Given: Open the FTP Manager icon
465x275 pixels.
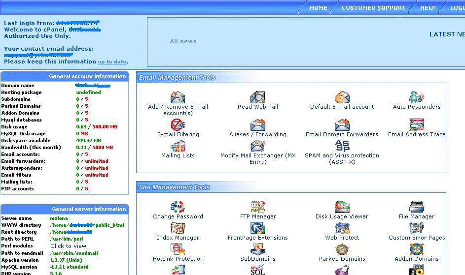Looking at the screenshot, I should click(x=258, y=207).
